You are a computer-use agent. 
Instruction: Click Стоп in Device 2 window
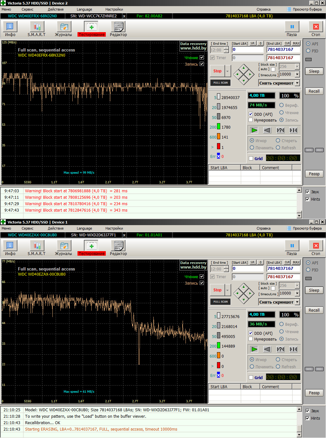316,29
